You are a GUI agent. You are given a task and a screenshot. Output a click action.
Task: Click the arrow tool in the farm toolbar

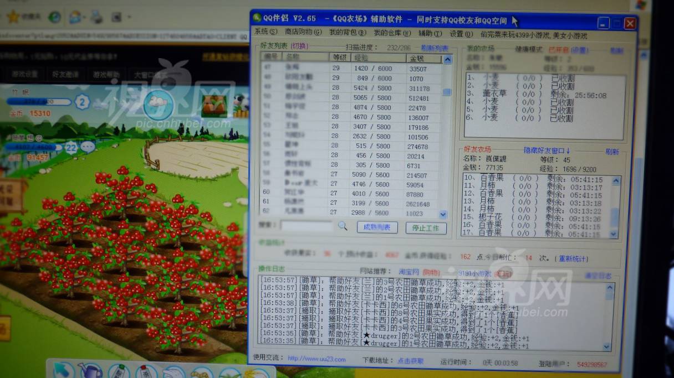pos(64,370)
